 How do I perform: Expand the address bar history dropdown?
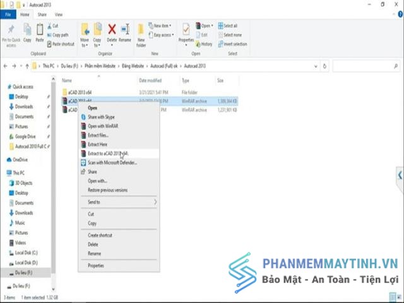click(x=316, y=66)
